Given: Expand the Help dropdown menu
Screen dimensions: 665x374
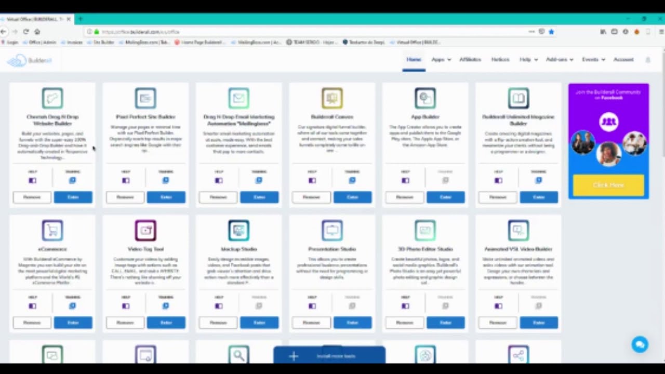Looking at the screenshot, I should [528, 60].
